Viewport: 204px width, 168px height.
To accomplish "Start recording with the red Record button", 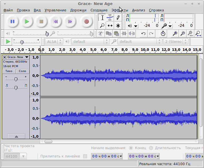I will (x=87, y=21).
